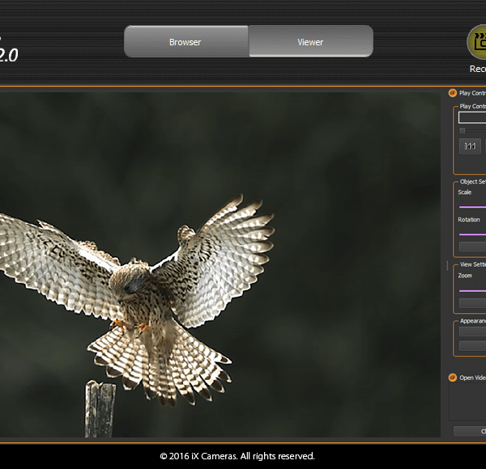Switch to the Browser tab

click(x=186, y=41)
